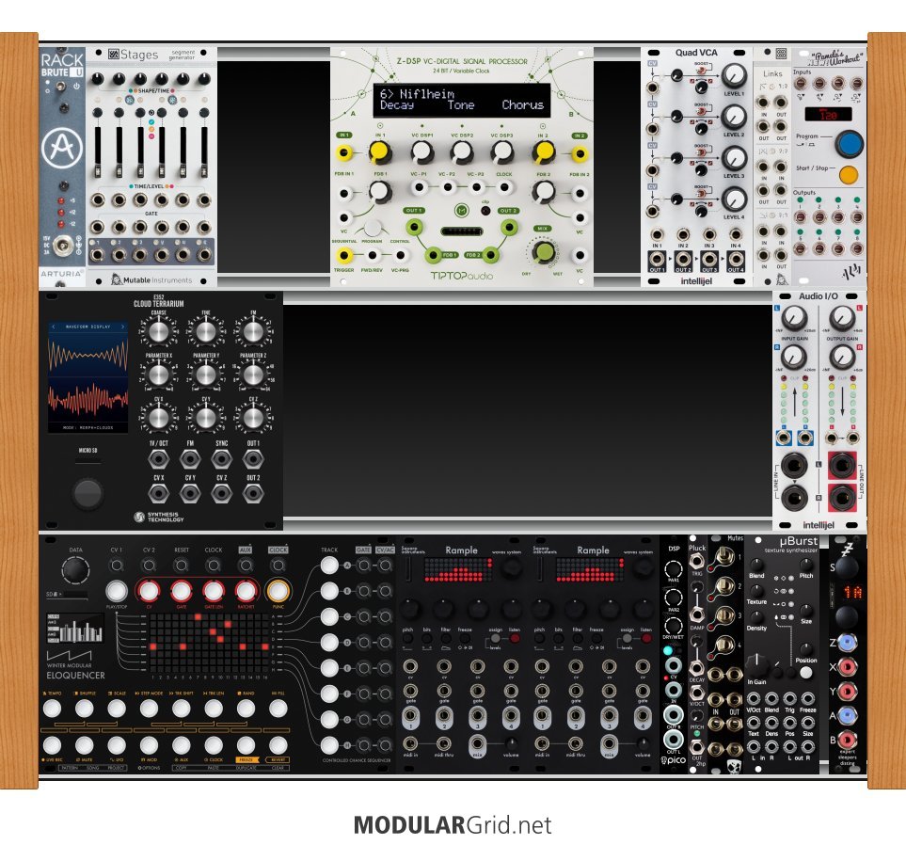Click the Tiptop Audio logo on Z-DSP
Image resolution: width=906 pixels, height=845 pixels.
462,276
